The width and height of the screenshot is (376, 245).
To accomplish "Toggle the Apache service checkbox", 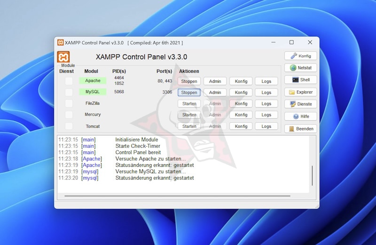I will click(x=69, y=81).
